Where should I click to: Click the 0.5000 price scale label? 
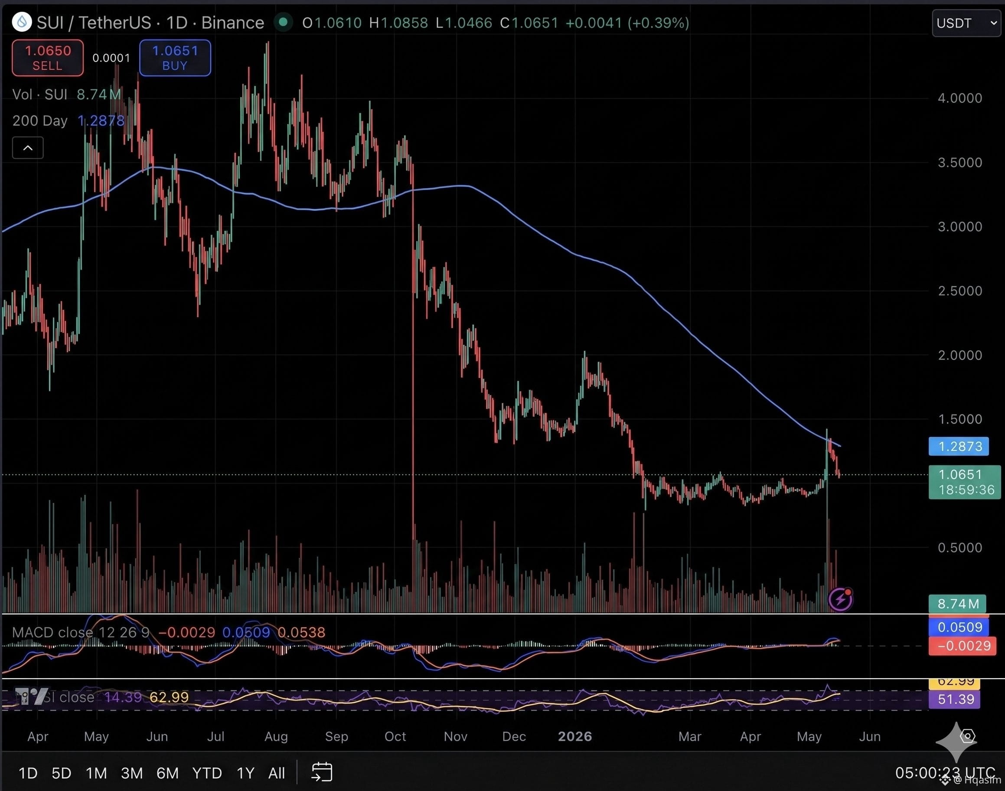(x=959, y=548)
